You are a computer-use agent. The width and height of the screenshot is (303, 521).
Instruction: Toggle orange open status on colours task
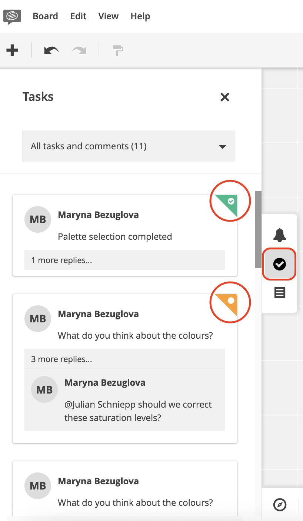pos(226,305)
